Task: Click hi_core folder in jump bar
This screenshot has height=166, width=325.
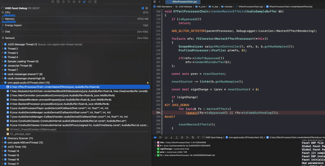Action: coord(200,7)
